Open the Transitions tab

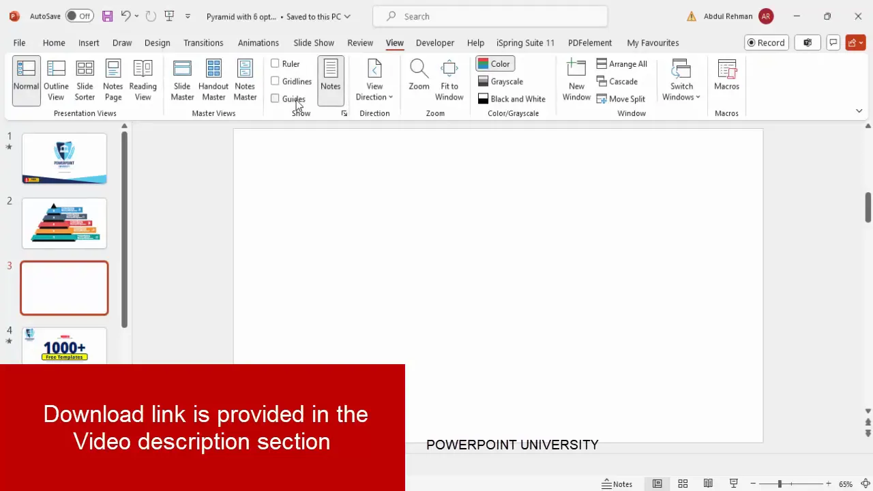(x=203, y=42)
